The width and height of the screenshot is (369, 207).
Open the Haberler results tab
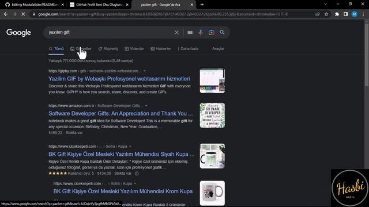[x=161, y=48]
